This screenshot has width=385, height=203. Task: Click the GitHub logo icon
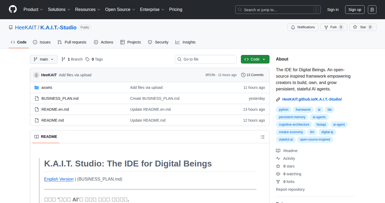tap(13, 9)
